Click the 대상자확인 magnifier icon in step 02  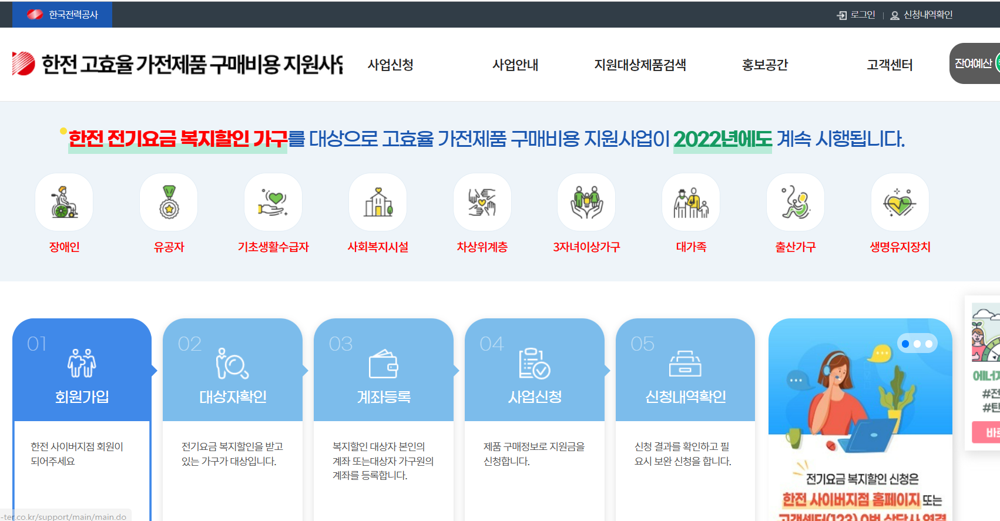tap(233, 363)
